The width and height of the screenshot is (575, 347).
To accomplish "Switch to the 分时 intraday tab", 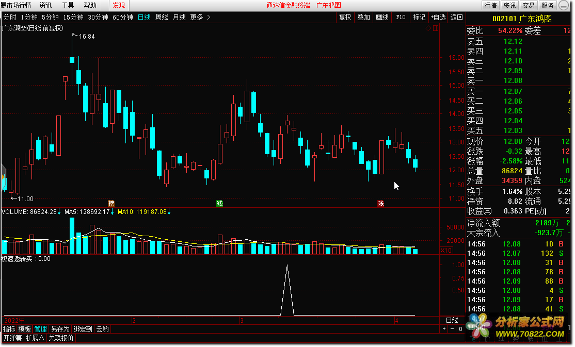I will pyautogui.click(x=10, y=17).
